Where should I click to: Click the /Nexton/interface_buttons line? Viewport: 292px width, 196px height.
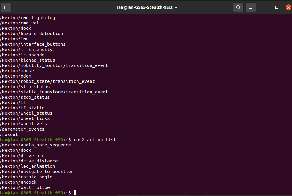point(33,44)
